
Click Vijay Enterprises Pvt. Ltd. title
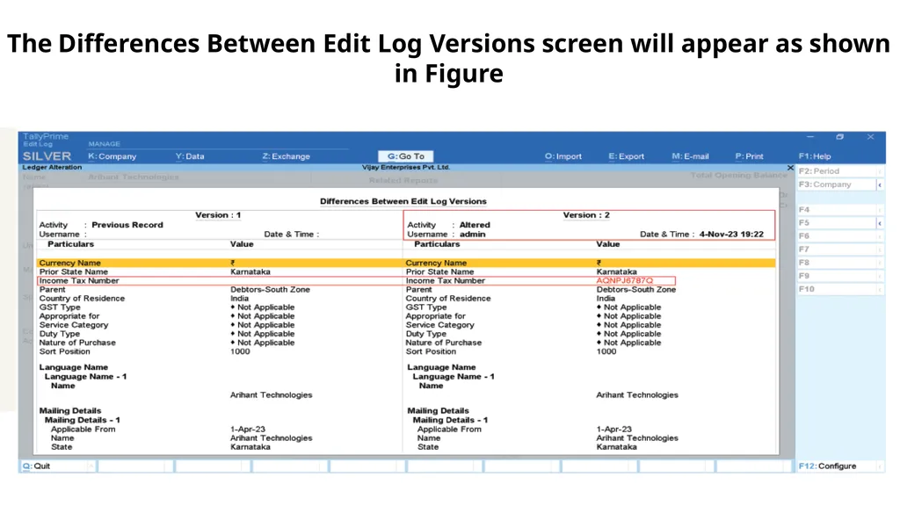[406, 168]
